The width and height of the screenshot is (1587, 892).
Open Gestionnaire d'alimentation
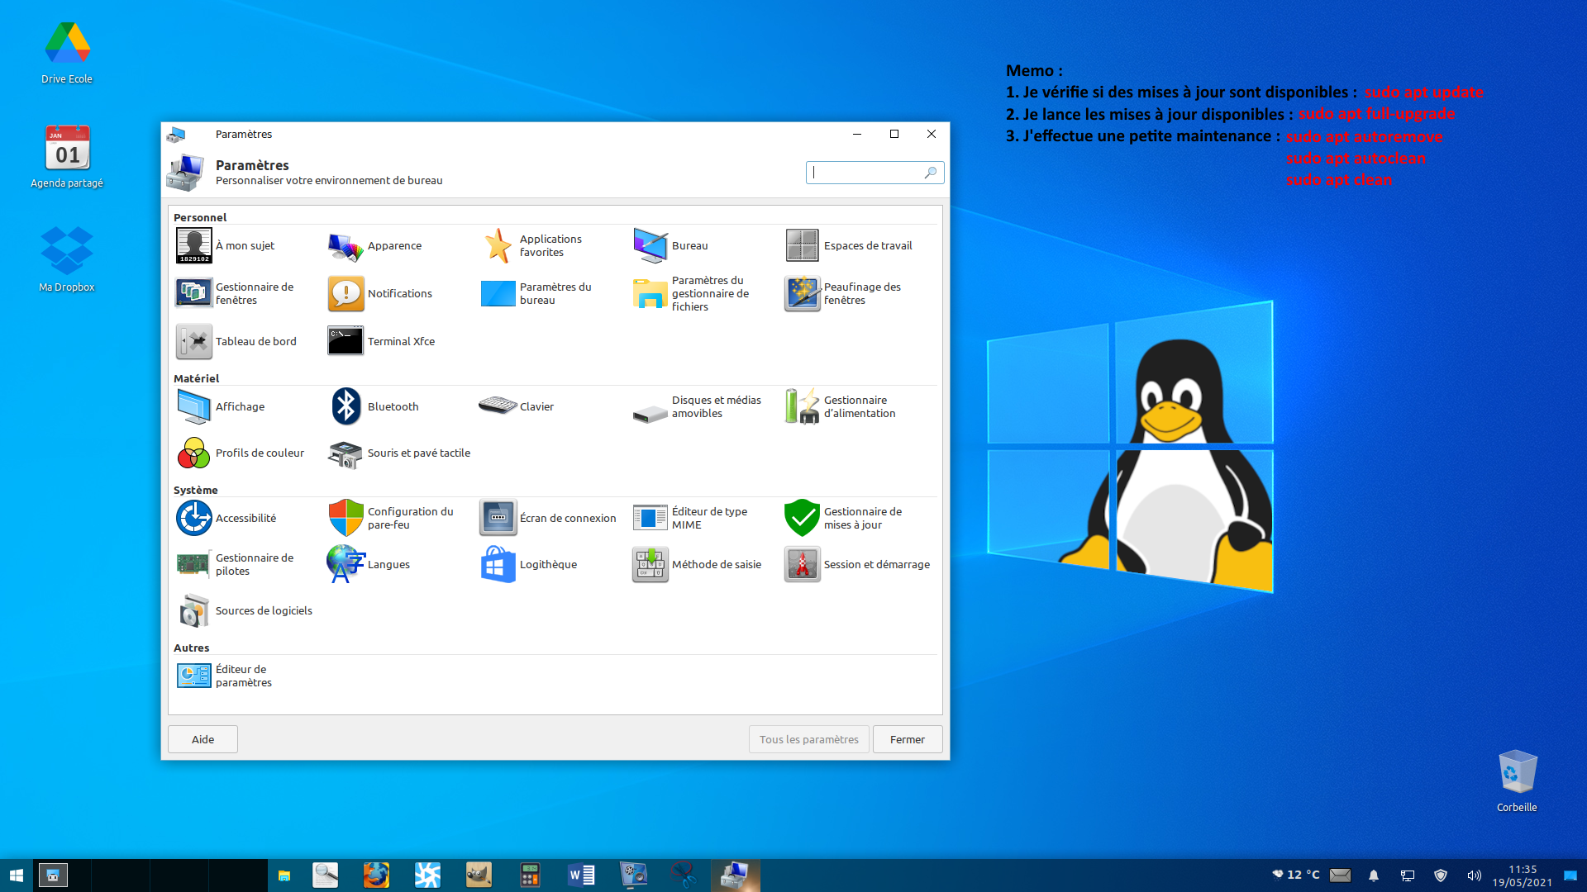[x=840, y=406]
